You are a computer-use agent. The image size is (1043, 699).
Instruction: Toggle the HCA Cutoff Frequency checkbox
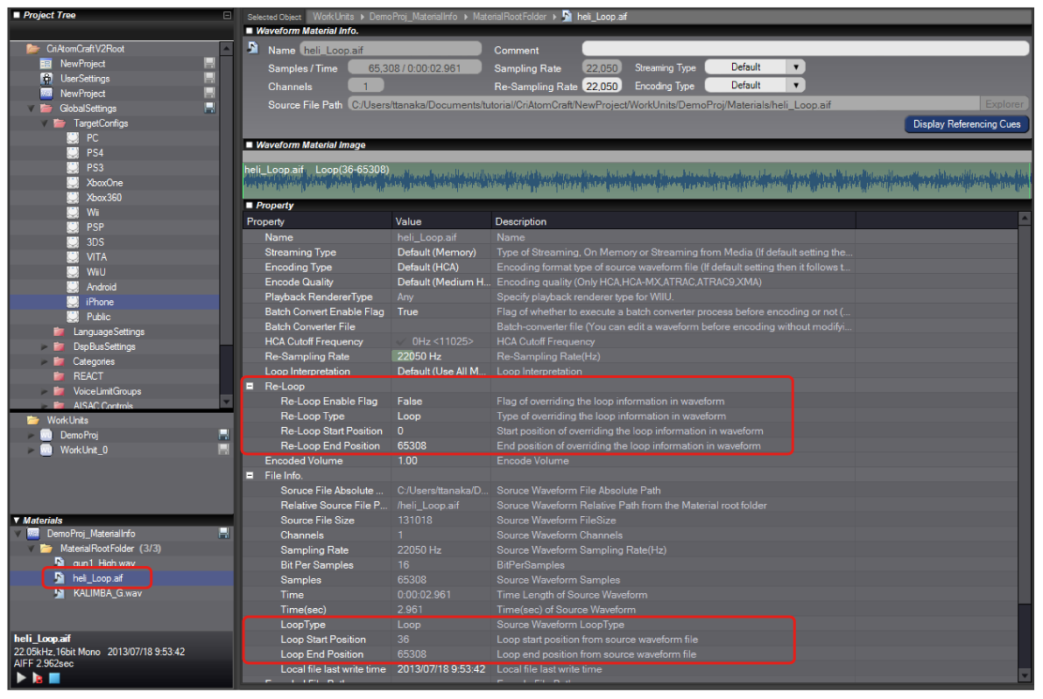[x=401, y=341]
